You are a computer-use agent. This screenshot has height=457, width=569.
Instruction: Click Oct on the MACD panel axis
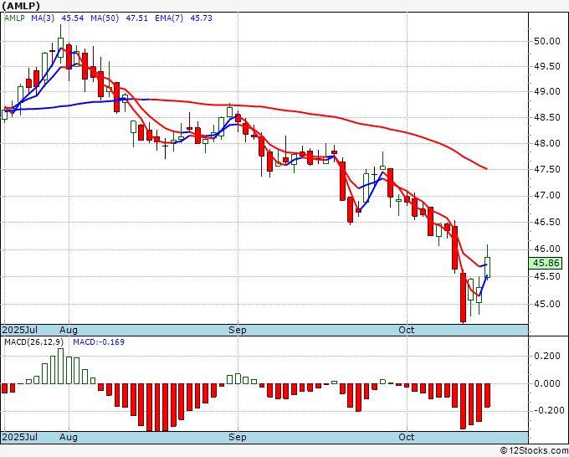pyautogui.click(x=406, y=437)
